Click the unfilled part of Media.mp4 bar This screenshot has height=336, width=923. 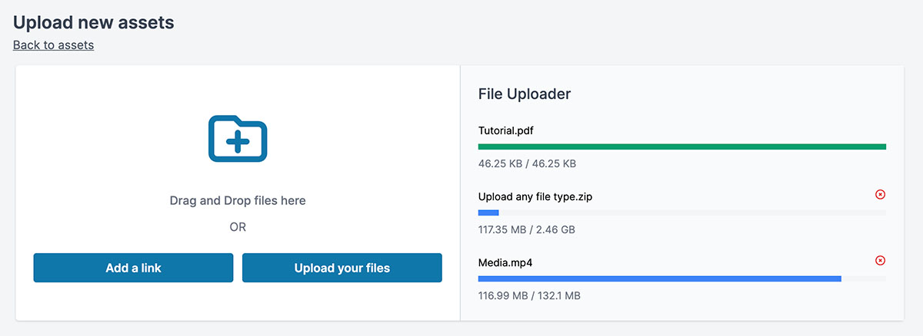pyautogui.click(x=864, y=278)
